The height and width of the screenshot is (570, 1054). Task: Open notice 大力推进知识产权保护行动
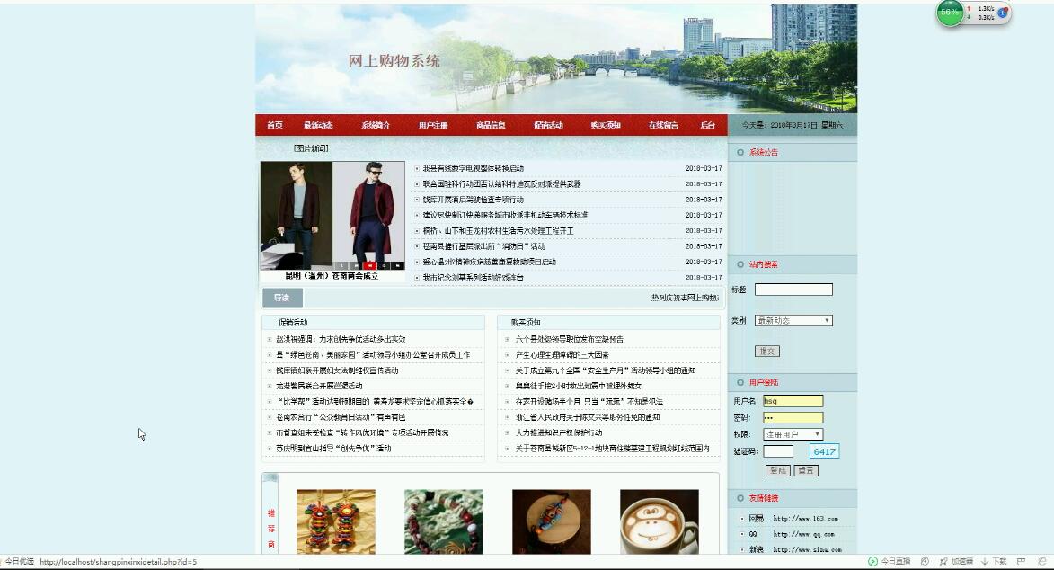pyautogui.click(x=559, y=432)
